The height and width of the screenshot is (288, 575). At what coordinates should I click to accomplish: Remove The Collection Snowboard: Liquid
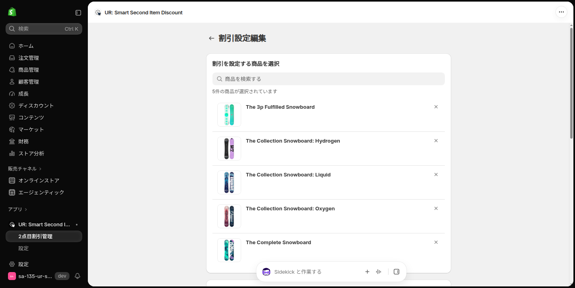(x=436, y=174)
